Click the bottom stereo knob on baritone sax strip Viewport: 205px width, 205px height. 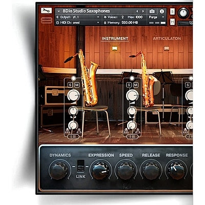coord(73,126)
